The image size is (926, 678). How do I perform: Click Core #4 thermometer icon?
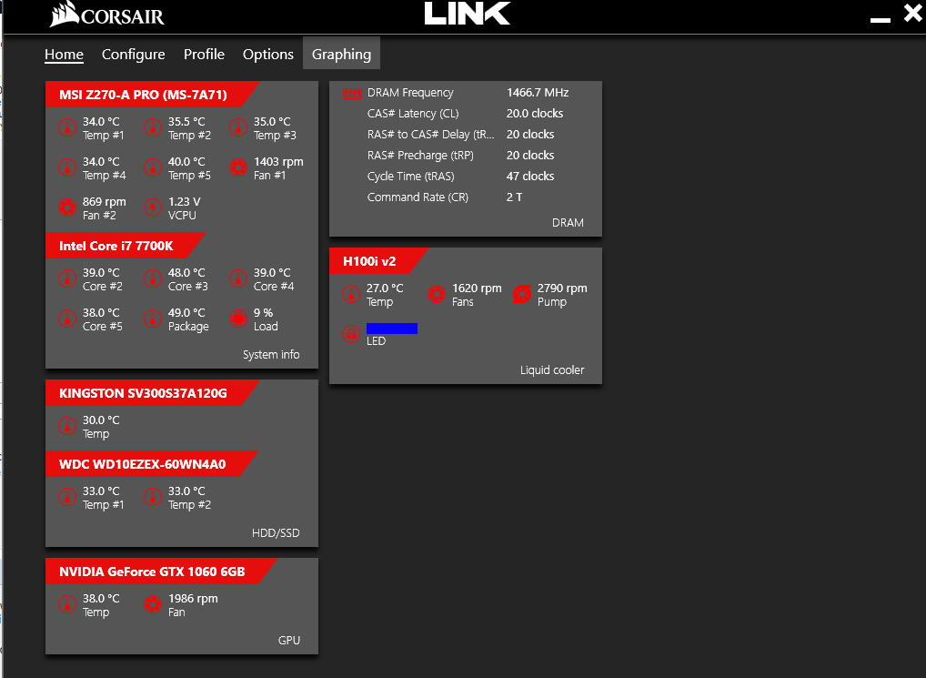tap(238, 278)
